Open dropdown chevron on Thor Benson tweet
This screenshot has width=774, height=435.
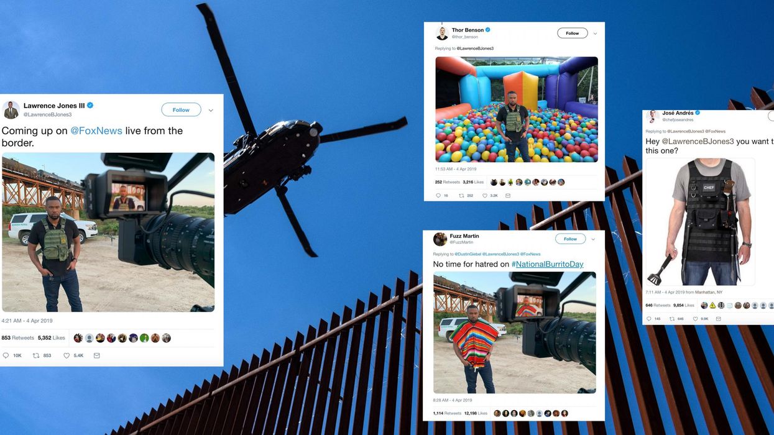coord(595,34)
